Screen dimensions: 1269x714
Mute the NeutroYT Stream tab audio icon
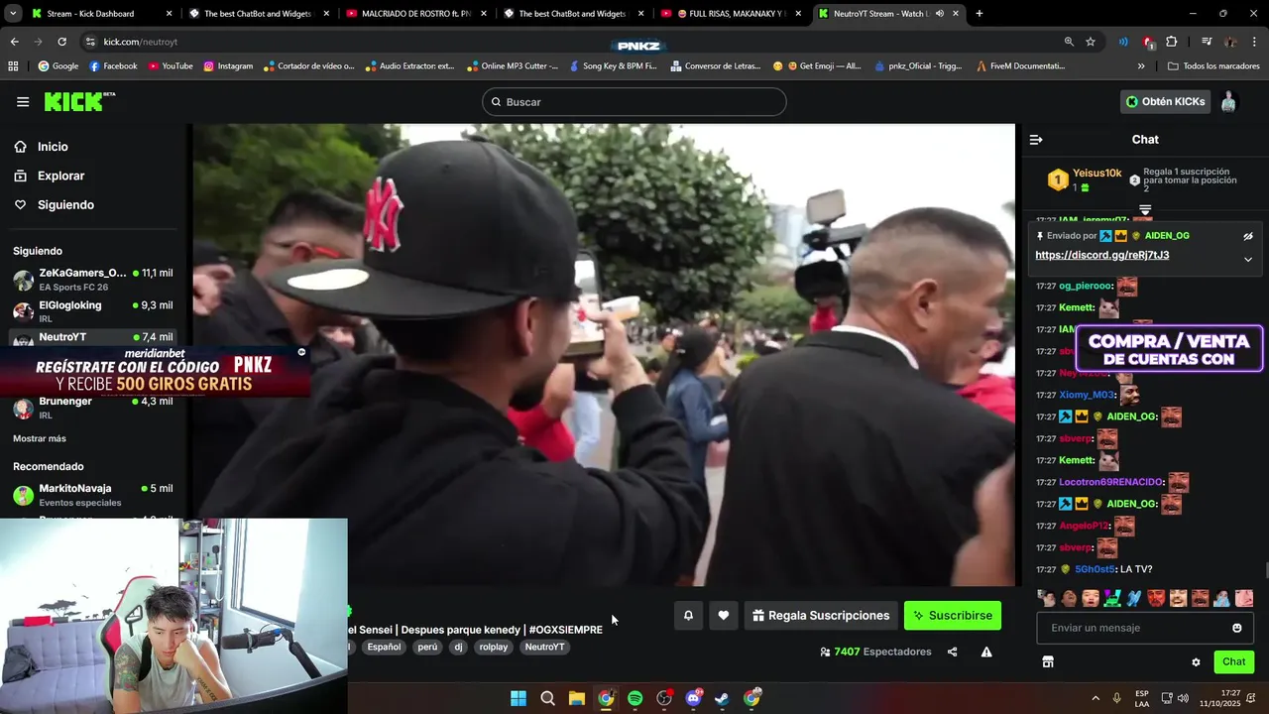point(939,14)
